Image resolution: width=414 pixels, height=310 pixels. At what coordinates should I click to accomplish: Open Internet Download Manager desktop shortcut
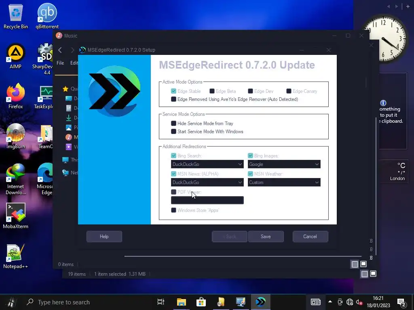(x=16, y=179)
